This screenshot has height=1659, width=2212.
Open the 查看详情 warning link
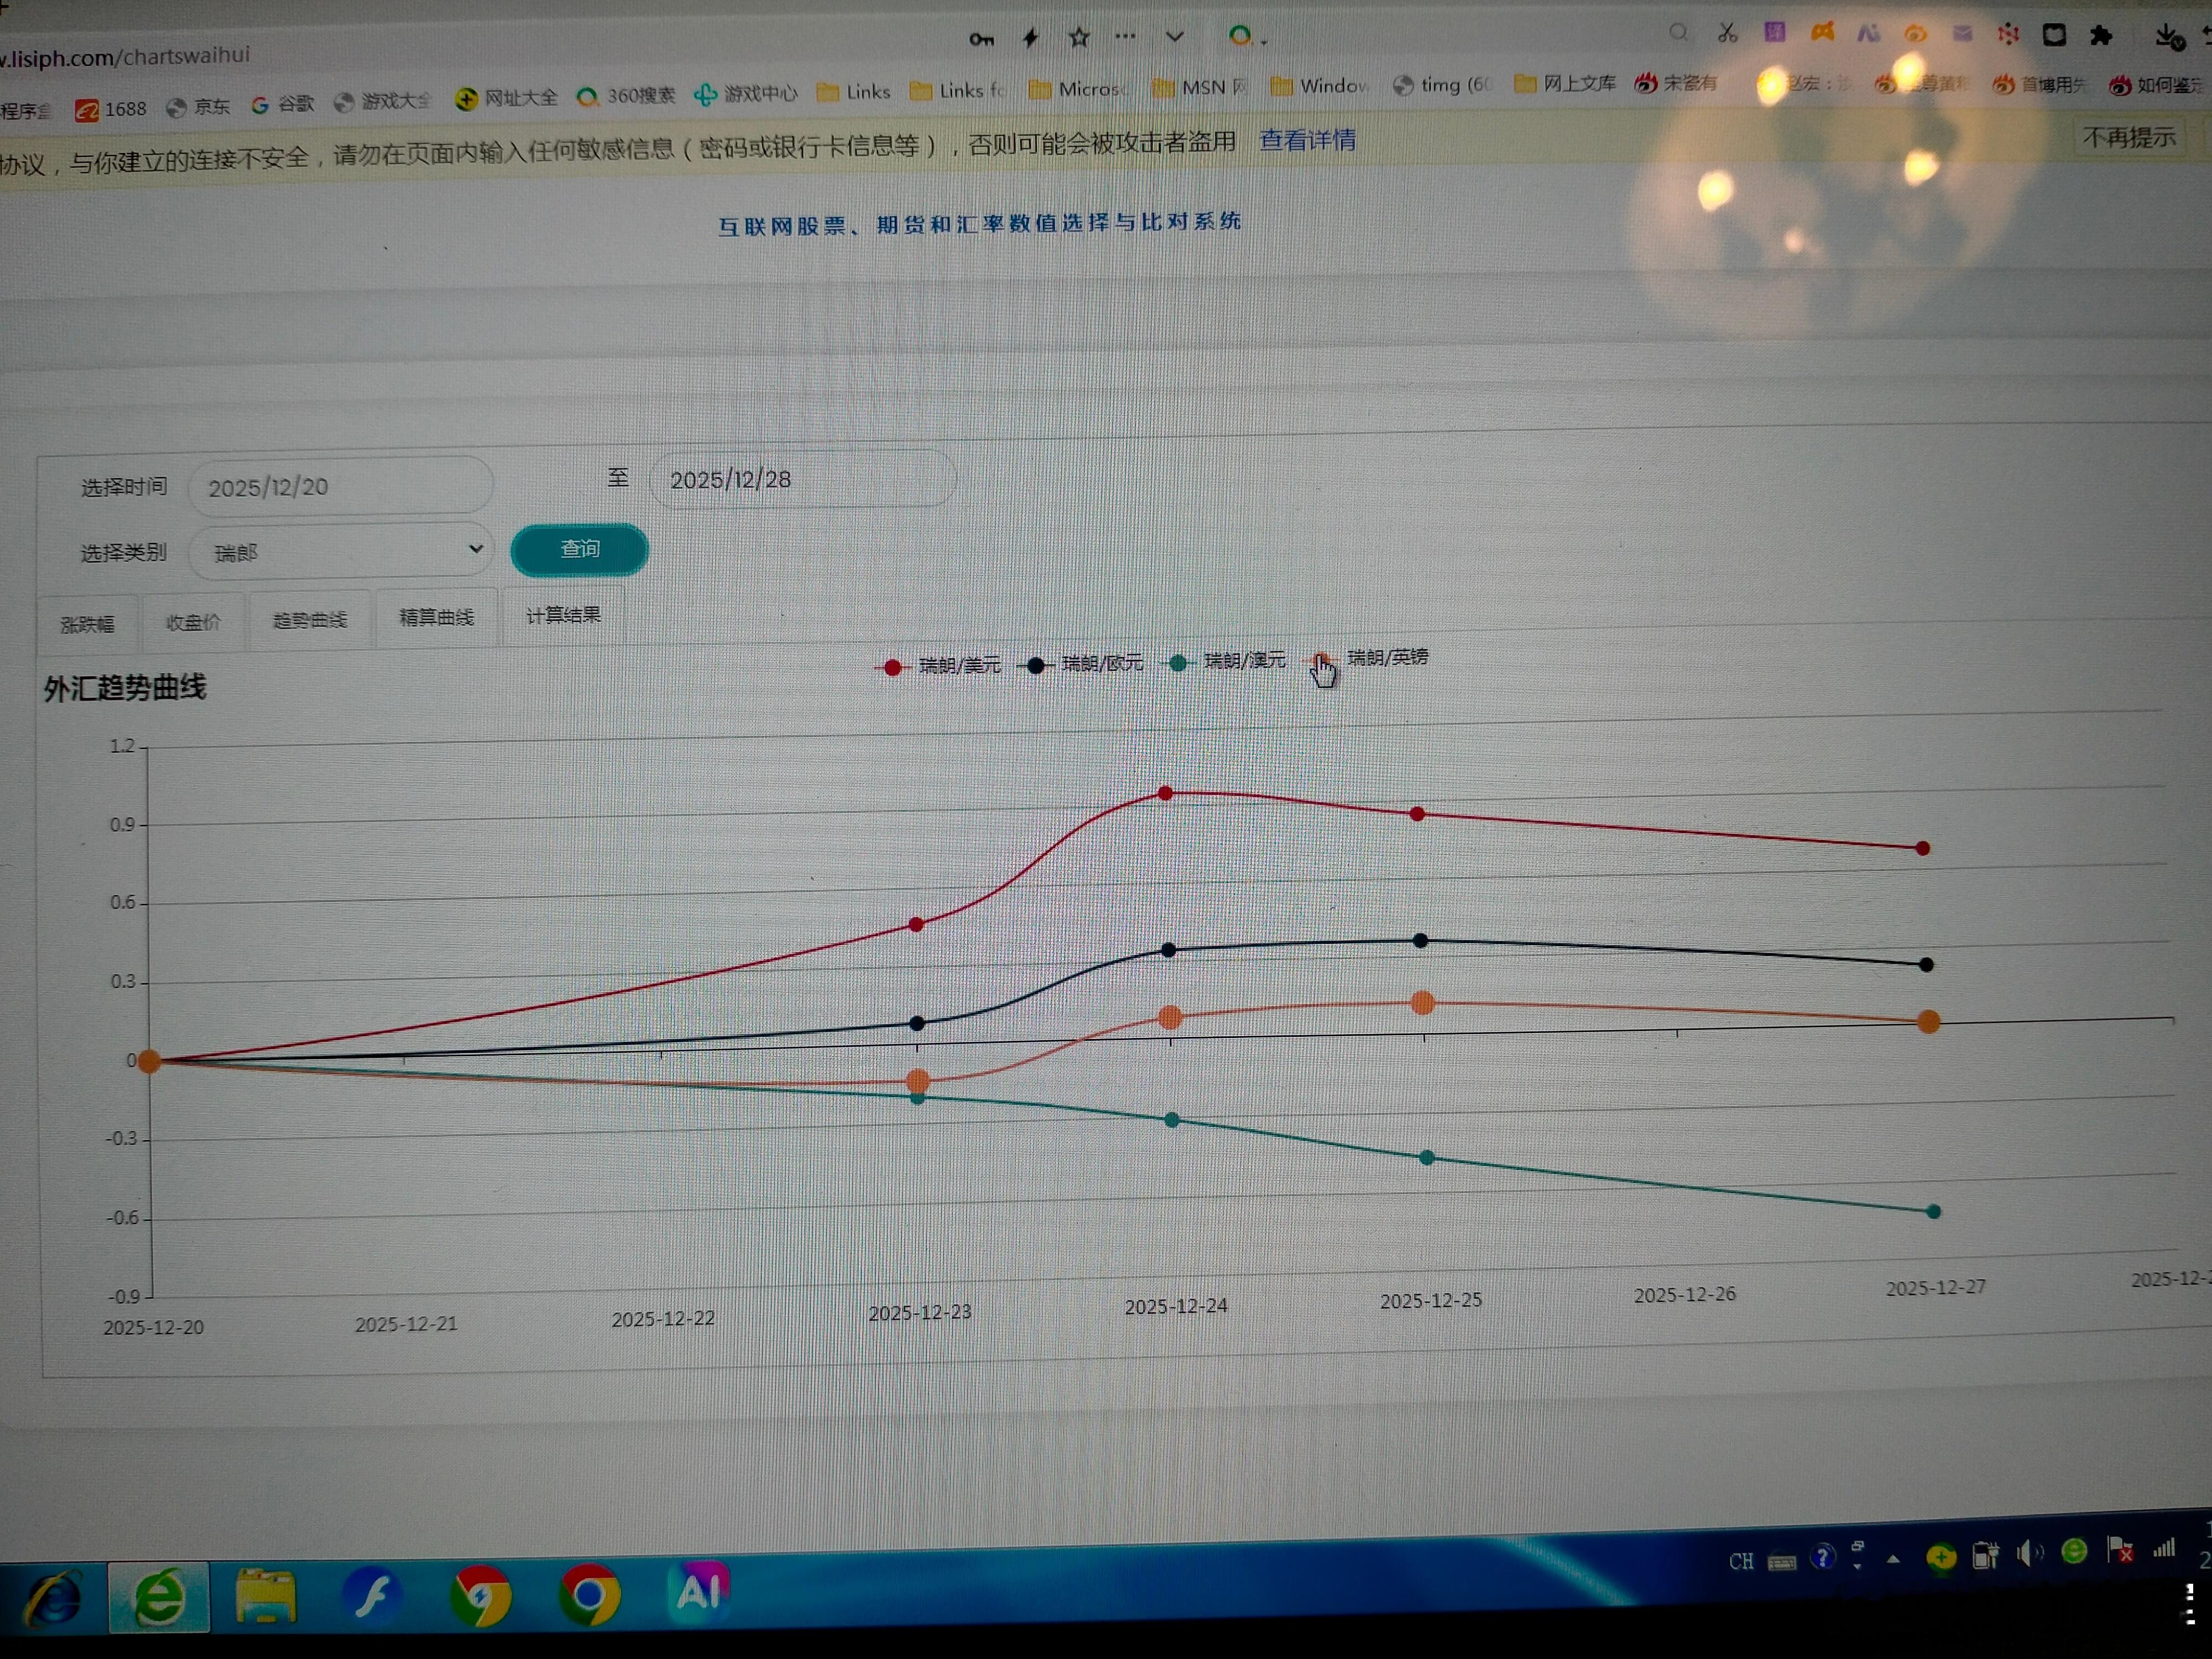[1307, 140]
